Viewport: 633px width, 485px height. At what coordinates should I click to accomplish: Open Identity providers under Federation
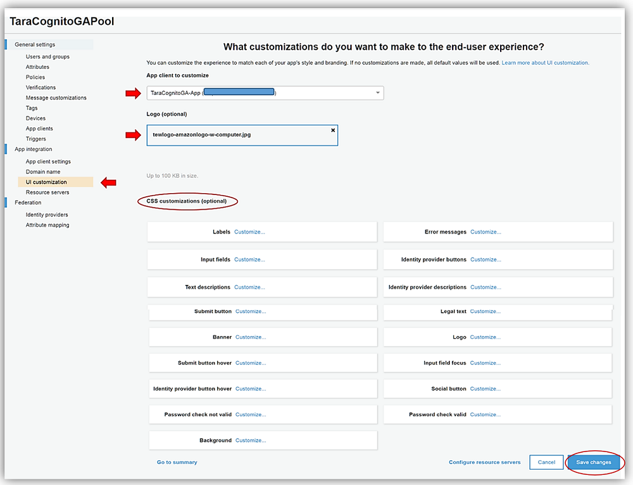point(47,215)
